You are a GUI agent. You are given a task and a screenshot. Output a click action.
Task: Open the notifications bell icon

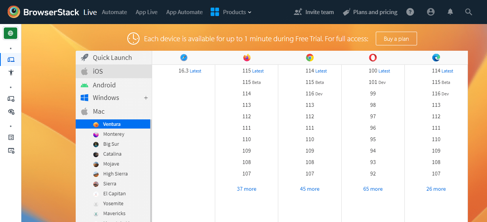click(450, 12)
